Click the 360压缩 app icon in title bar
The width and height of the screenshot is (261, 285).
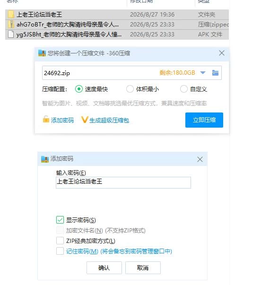tap(42, 53)
